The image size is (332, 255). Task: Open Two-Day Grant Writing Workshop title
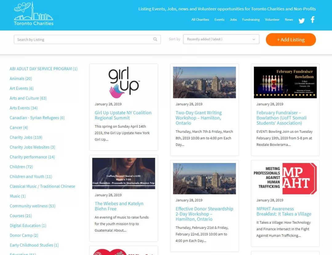pyautogui.click(x=199, y=118)
